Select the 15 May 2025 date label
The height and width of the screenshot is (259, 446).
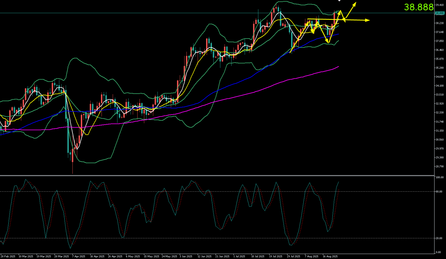(151, 257)
